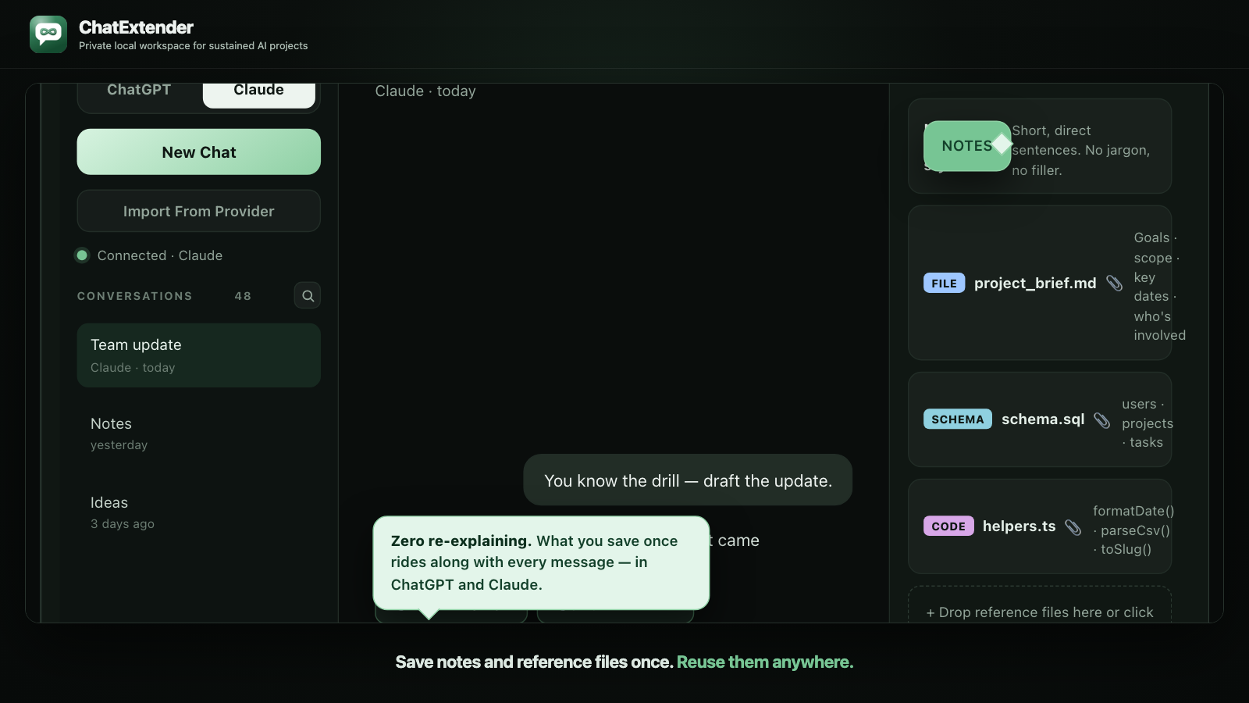Click the 'Claude · today' chat header
The width and height of the screenshot is (1249, 703).
425,91
